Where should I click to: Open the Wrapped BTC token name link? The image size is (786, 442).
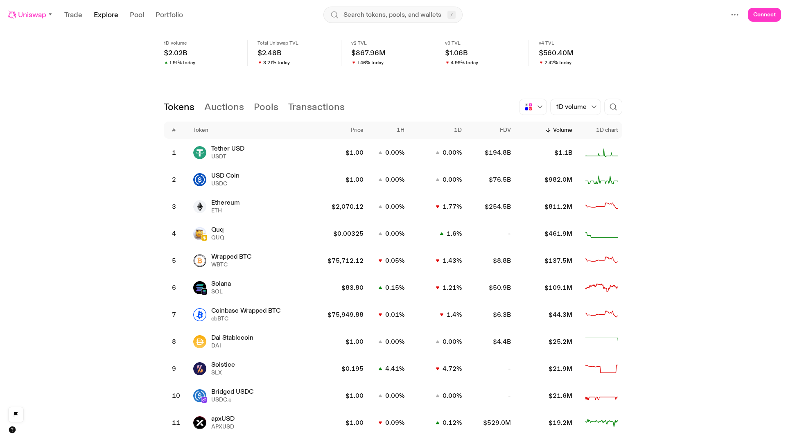[231, 257]
